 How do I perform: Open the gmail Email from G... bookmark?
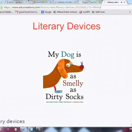click(x=27, y=12)
